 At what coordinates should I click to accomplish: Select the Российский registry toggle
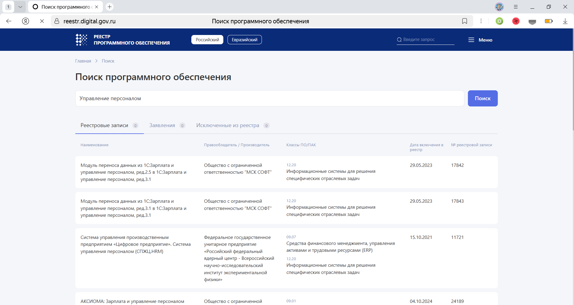click(x=207, y=39)
